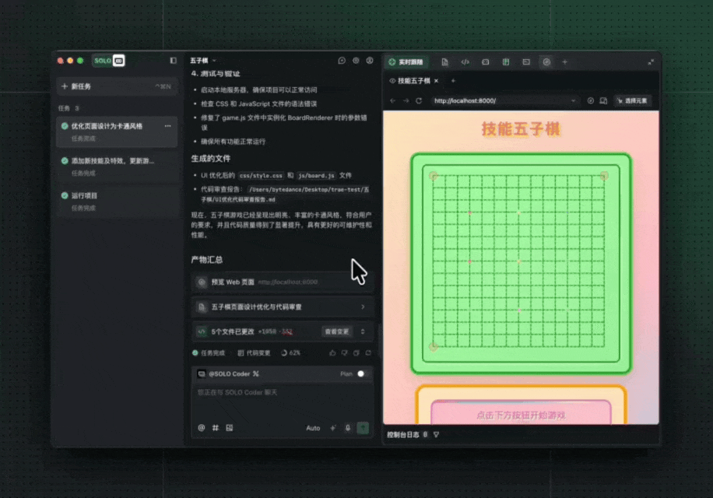Click the 新任务 button
The height and width of the screenshot is (498, 713).
click(x=81, y=86)
